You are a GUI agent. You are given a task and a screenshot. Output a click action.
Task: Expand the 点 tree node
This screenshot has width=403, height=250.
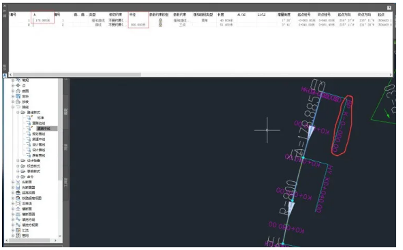pos(13,85)
